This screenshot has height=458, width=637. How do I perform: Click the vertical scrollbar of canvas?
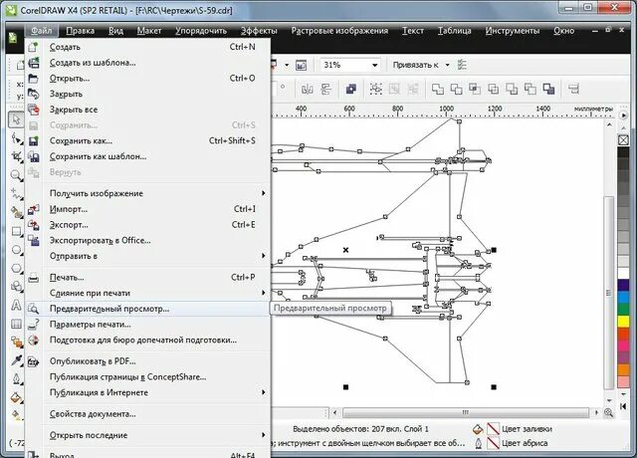tap(608, 293)
